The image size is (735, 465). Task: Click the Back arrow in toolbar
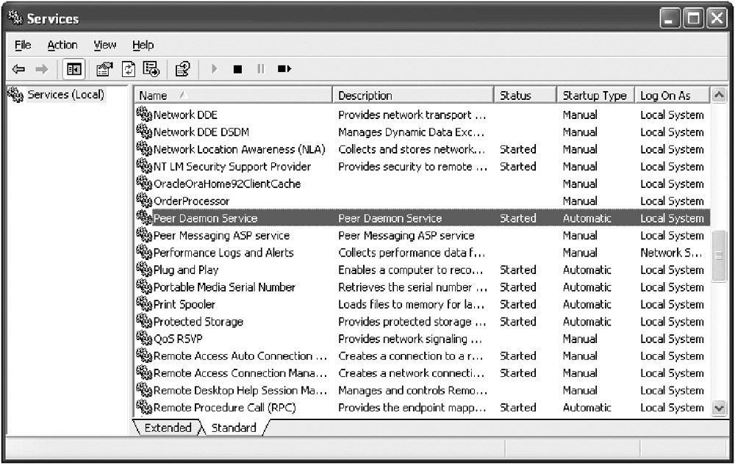pyautogui.click(x=19, y=69)
